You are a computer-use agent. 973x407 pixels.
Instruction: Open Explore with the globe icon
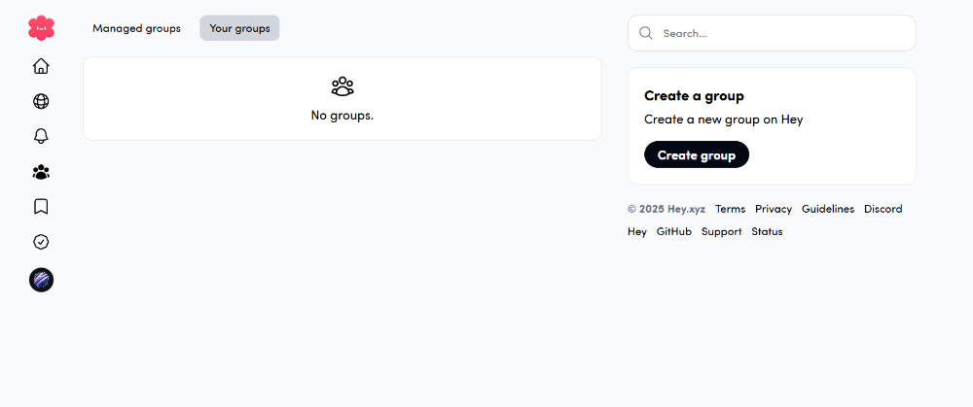pyautogui.click(x=41, y=101)
